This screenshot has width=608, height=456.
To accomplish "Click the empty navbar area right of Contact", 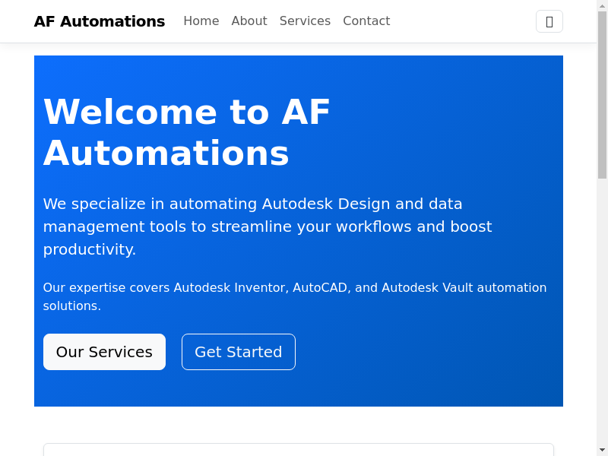I will 464,21.
